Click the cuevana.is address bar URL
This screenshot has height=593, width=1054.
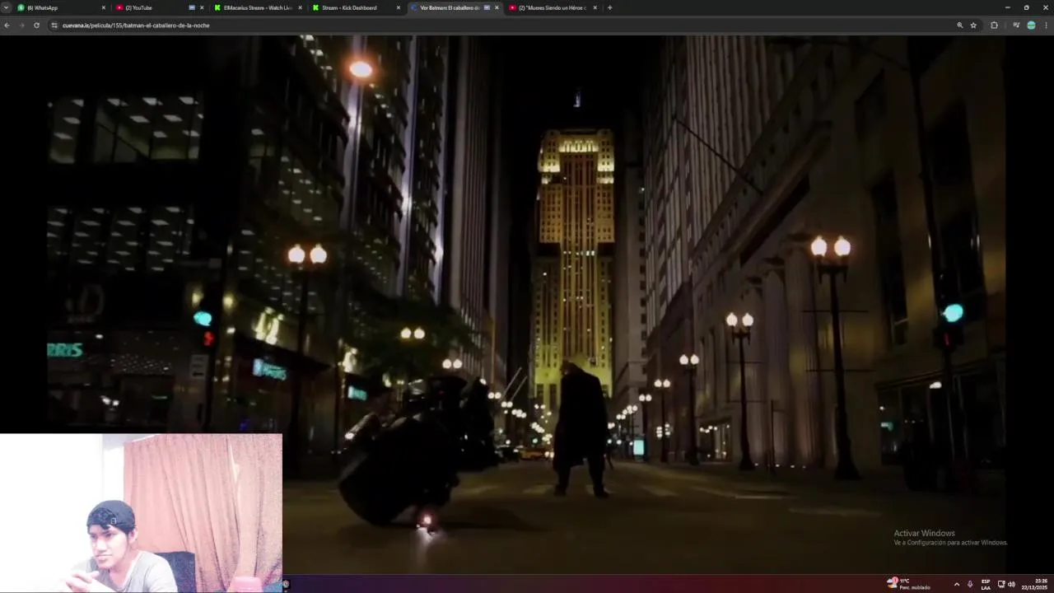(x=136, y=26)
